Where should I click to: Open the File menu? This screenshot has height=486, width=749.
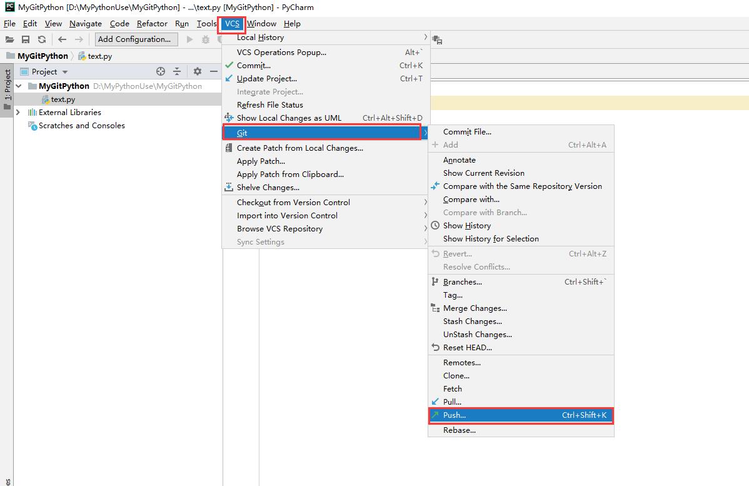(x=9, y=23)
